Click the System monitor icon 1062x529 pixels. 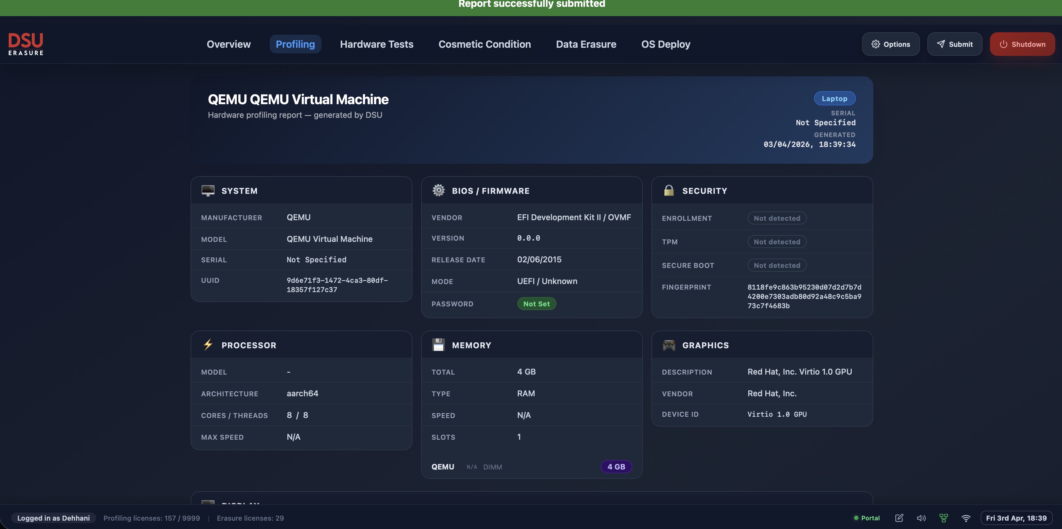tap(208, 190)
